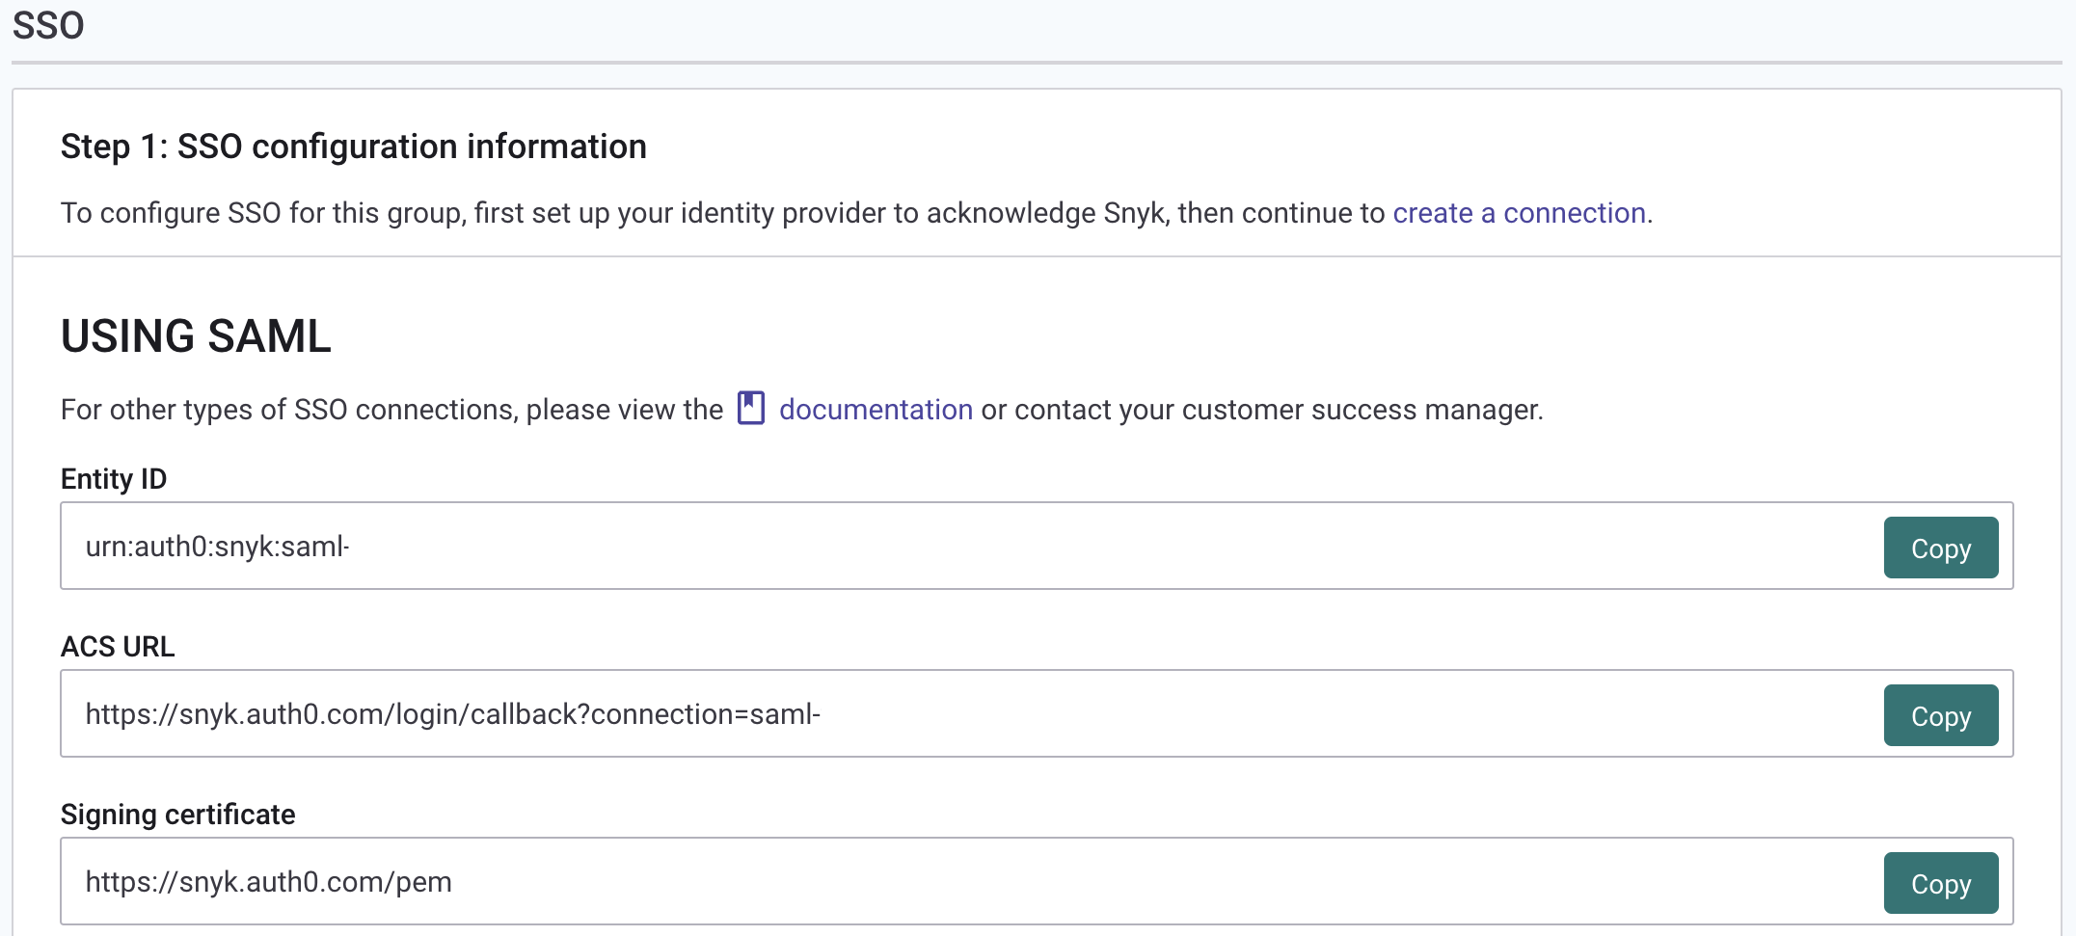Click the USING SAML heading
The height and width of the screenshot is (936, 2076).
coord(195,337)
